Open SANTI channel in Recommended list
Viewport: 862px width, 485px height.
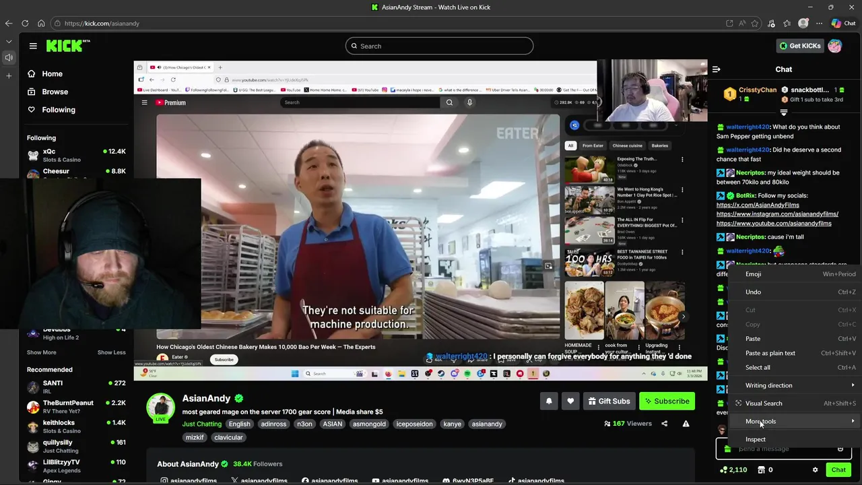(76, 387)
